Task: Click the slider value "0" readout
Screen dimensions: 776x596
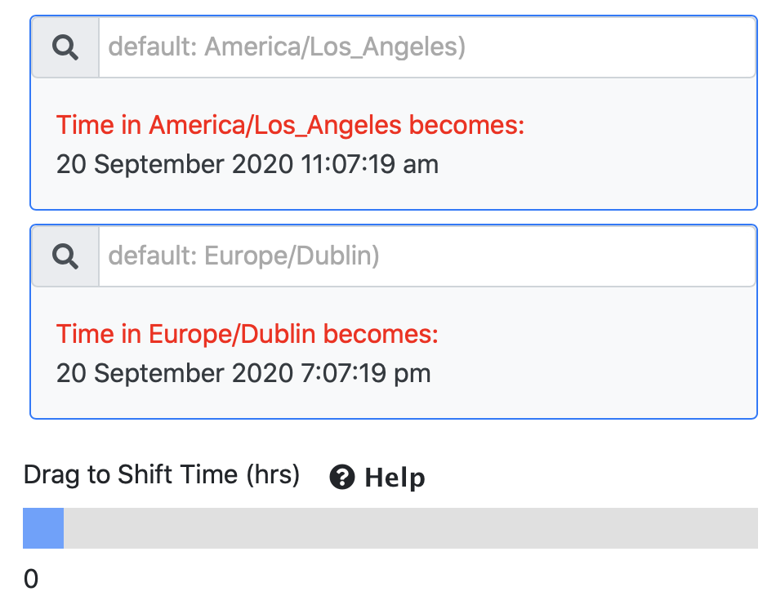Action: pyautogui.click(x=31, y=580)
